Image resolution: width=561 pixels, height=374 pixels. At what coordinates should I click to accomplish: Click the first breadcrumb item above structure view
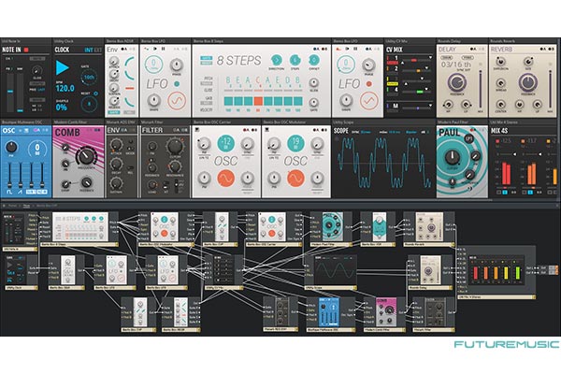pyautogui.click(x=12, y=206)
